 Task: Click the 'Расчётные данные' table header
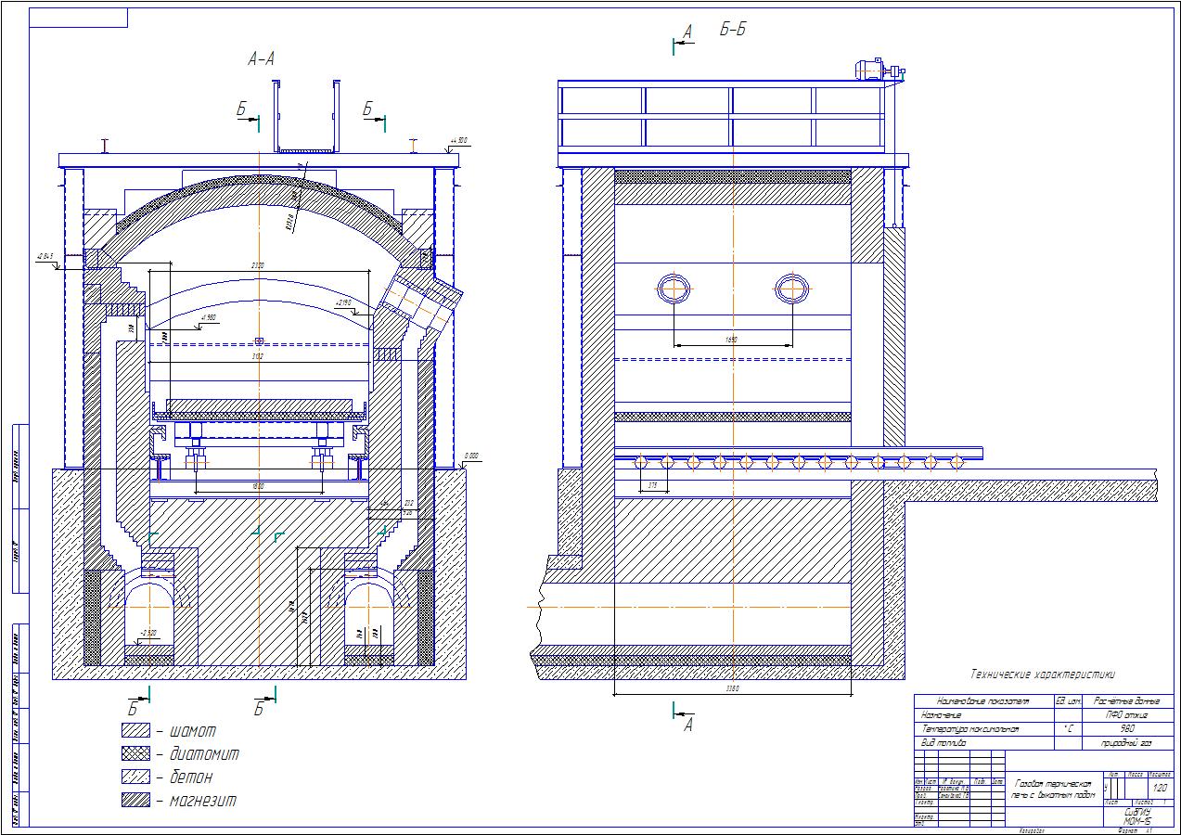[1130, 701]
